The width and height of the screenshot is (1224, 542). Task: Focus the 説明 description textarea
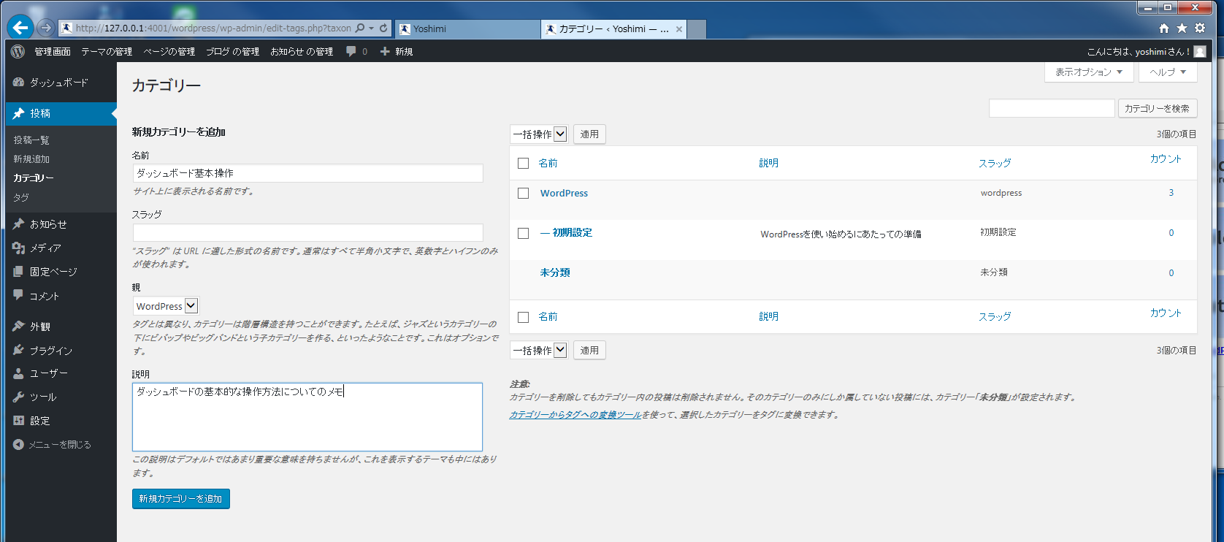pos(307,417)
